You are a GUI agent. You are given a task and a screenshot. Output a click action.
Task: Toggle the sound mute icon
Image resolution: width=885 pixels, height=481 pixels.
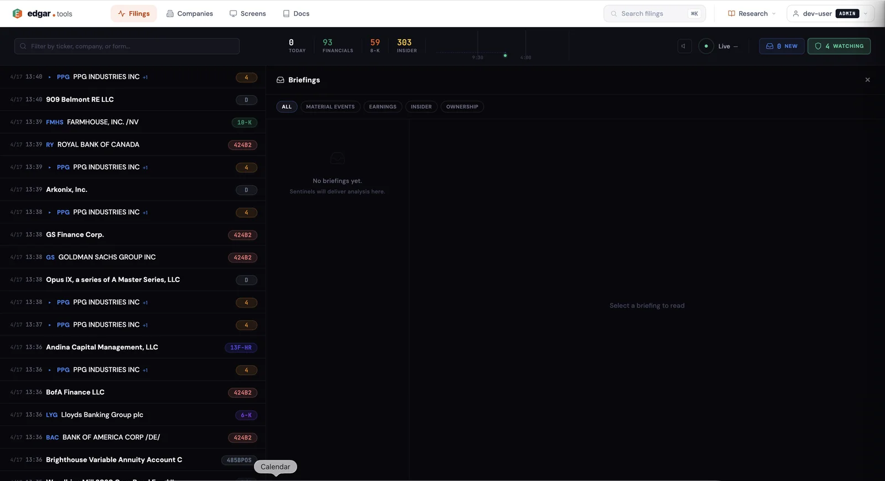[684, 46]
